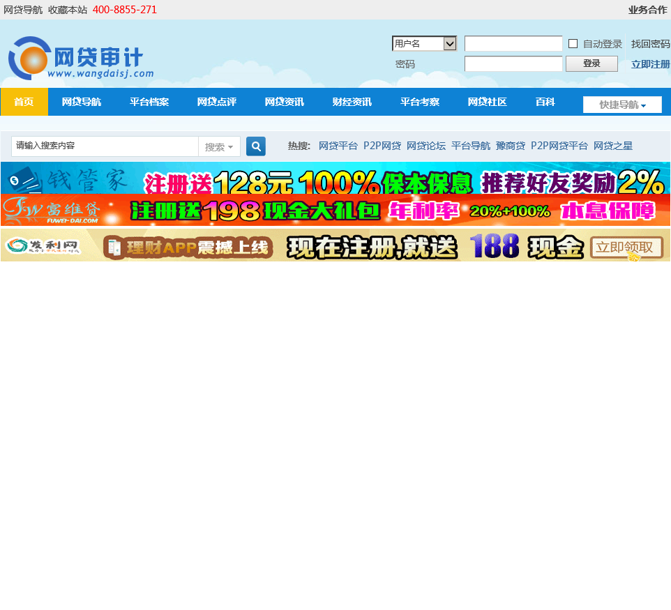Click hot search link P2P网贷
This screenshot has height=610, width=671.
pos(382,146)
